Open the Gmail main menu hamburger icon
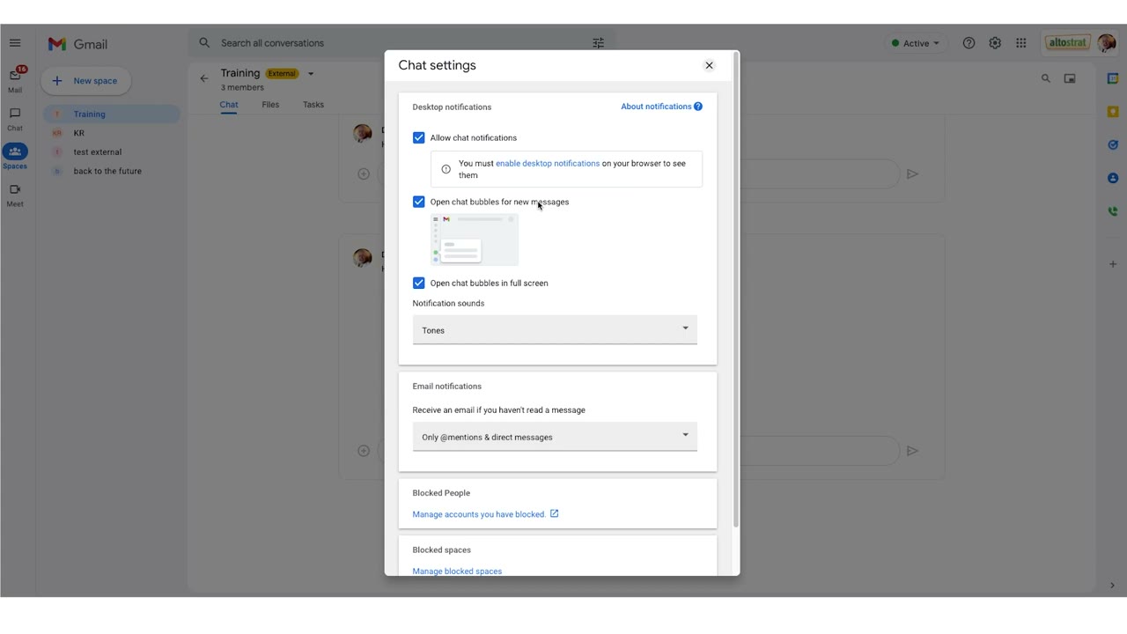1127x634 pixels. coord(15,43)
